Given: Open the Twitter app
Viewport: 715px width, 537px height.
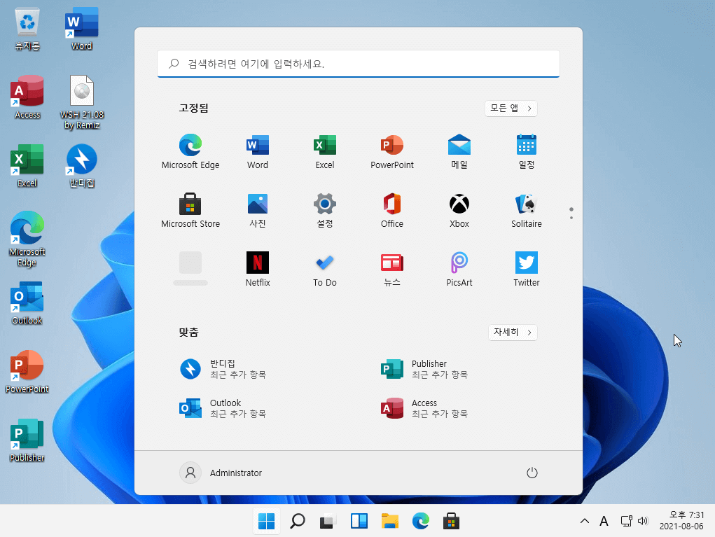Looking at the screenshot, I should coord(526,269).
